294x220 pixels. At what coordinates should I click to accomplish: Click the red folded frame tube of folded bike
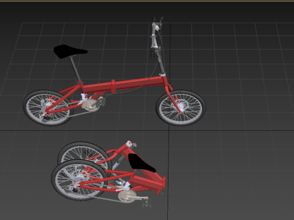point(147,182)
